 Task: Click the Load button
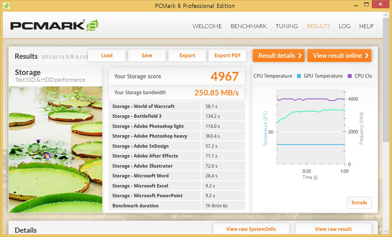107,55
